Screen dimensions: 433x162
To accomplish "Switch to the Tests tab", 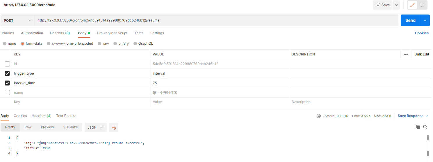I will (x=139, y=33).
